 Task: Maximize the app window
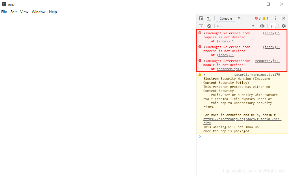tap(268, 4)
